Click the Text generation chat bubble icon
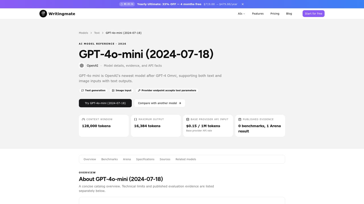Image resolution: width=364 pixels, height=204 pixels. point(82,90)
